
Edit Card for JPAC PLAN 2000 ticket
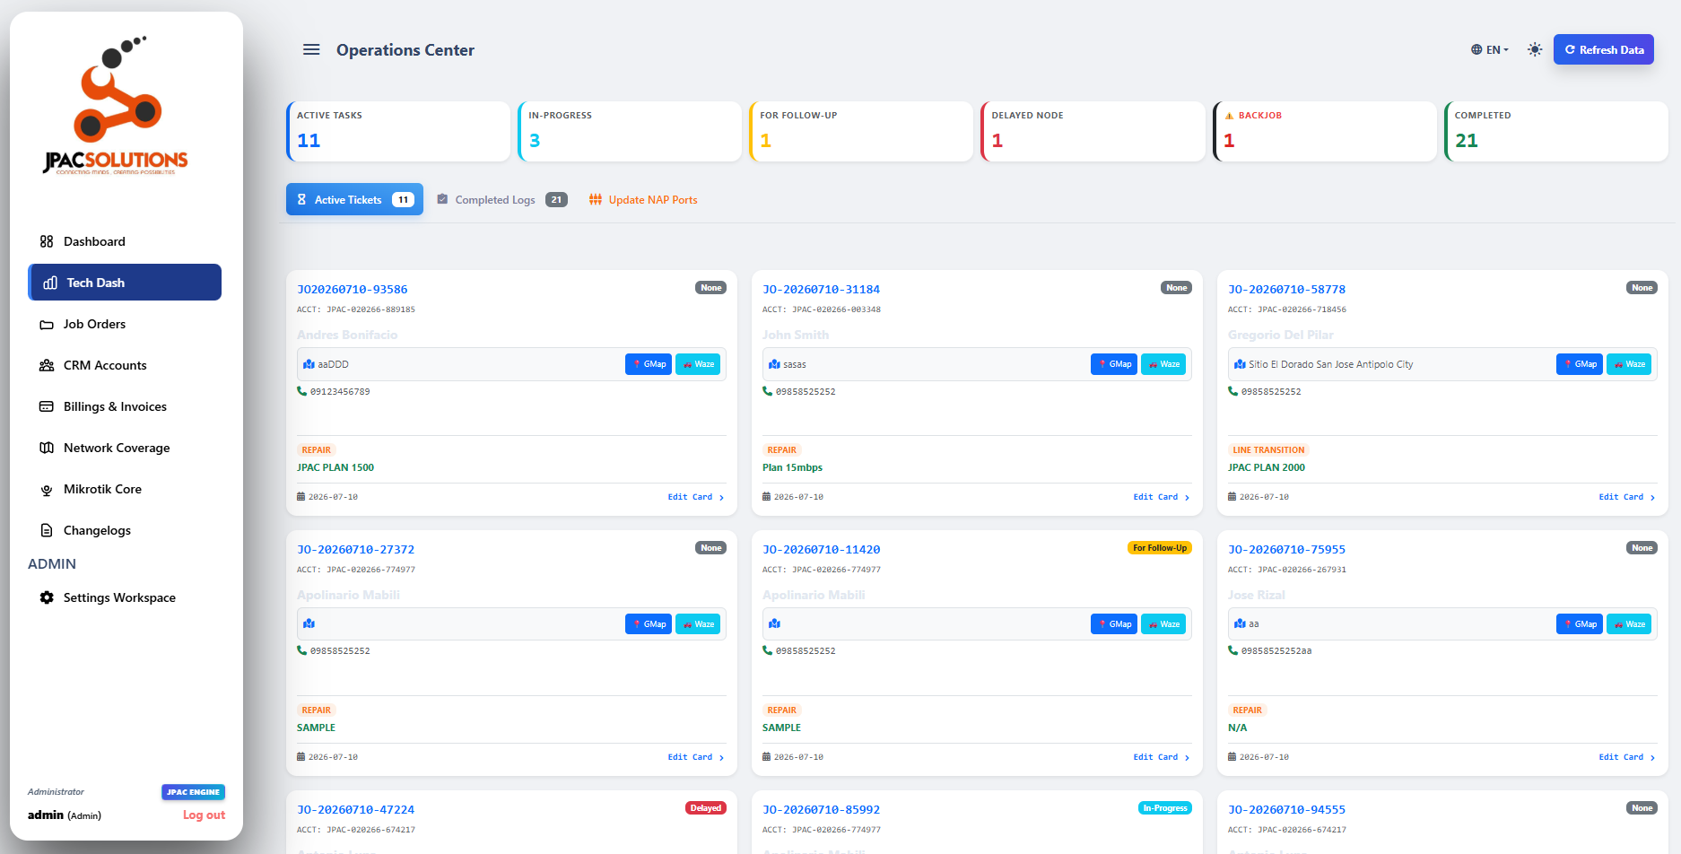pyautogui.click(x=1627, y=497)
